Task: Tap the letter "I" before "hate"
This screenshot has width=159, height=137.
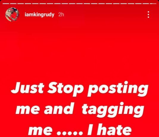Action: tap(90, 130)
